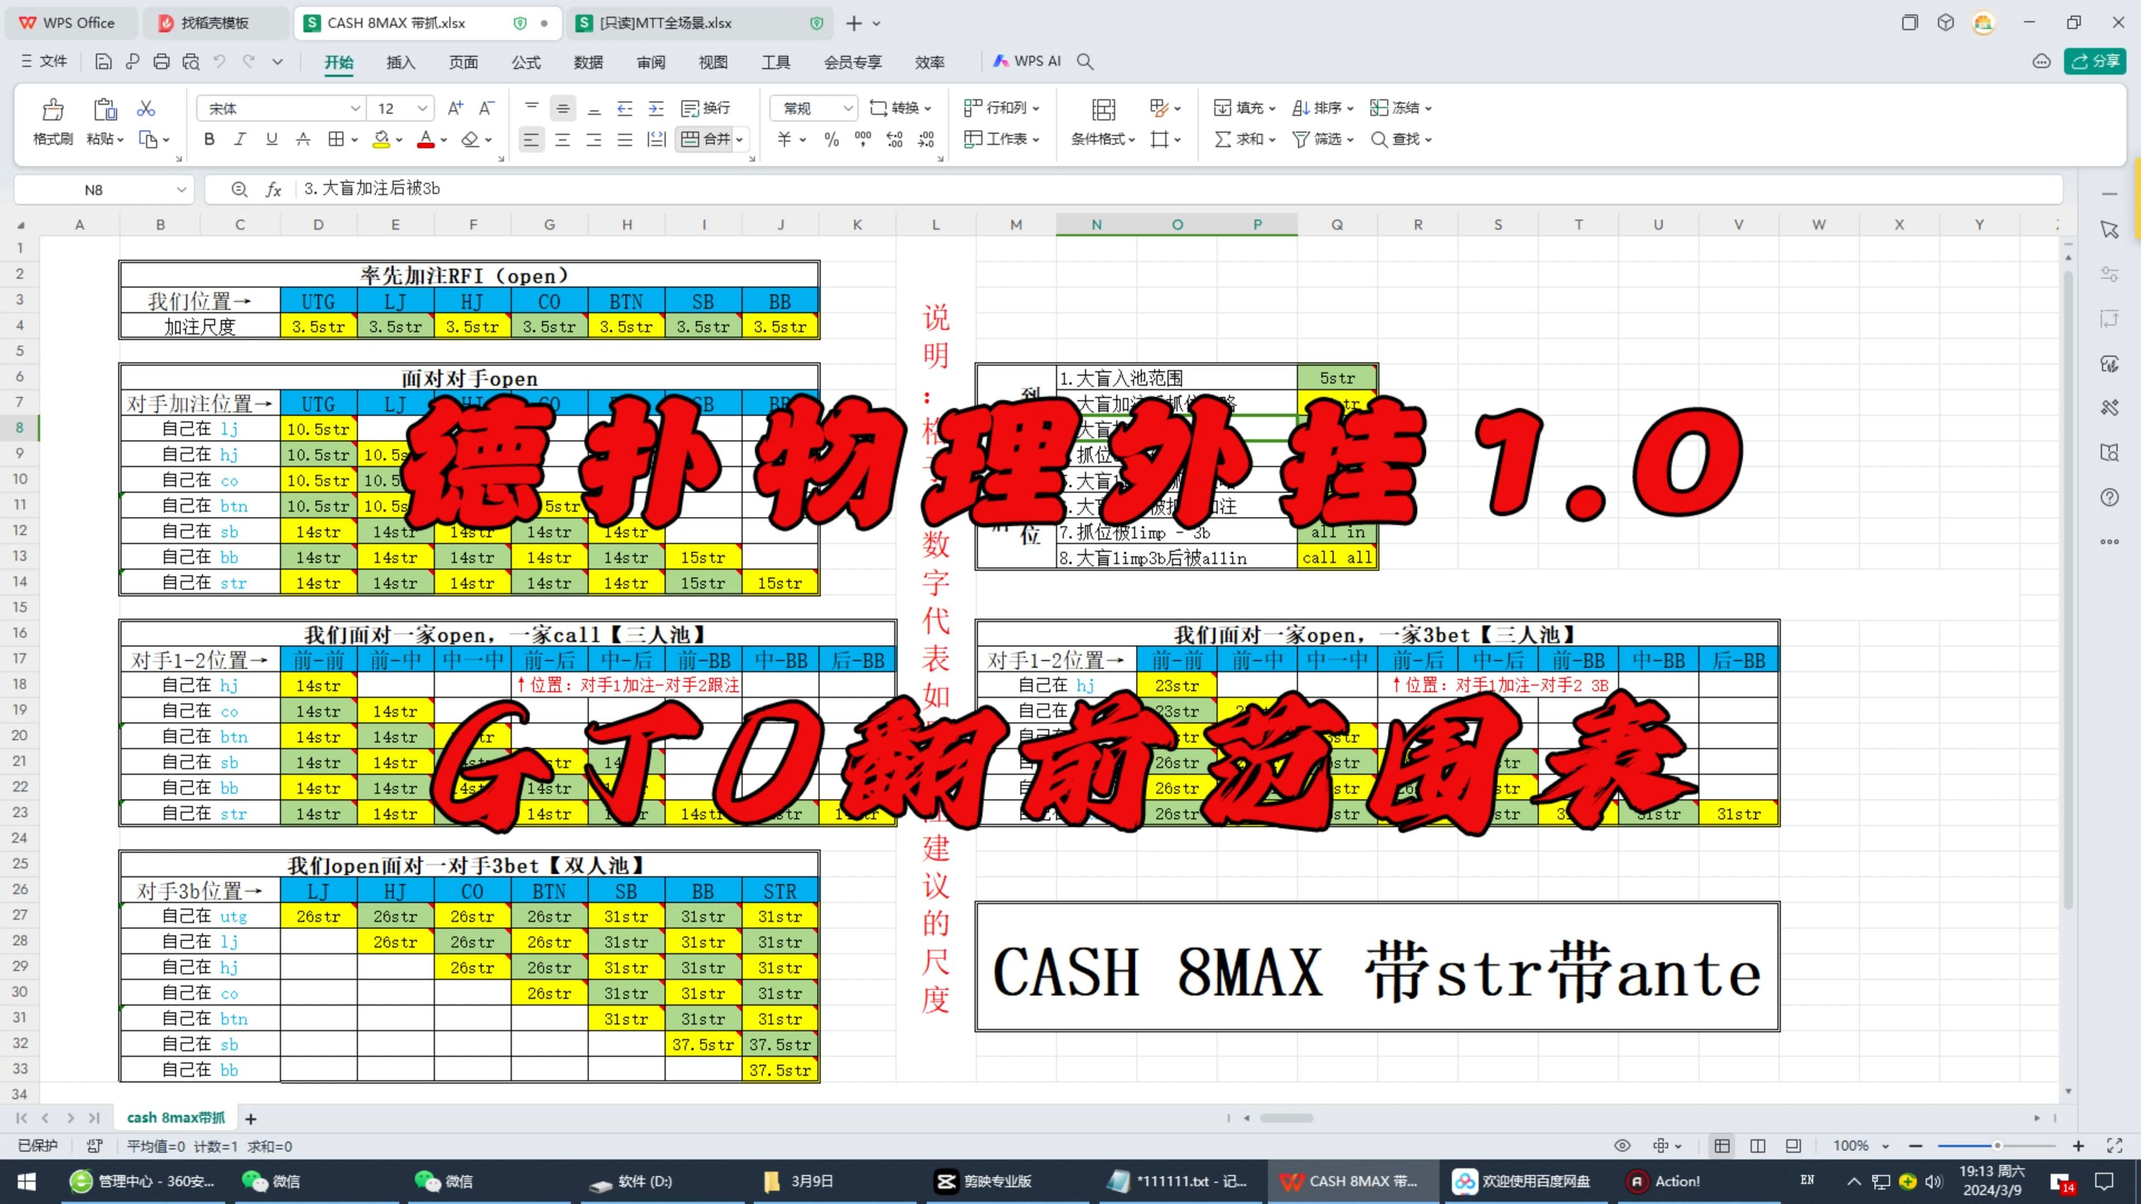Screen dimensions: 2141x1204
Task: Click the Paste clipboard icon
Action: pos(105,110)
